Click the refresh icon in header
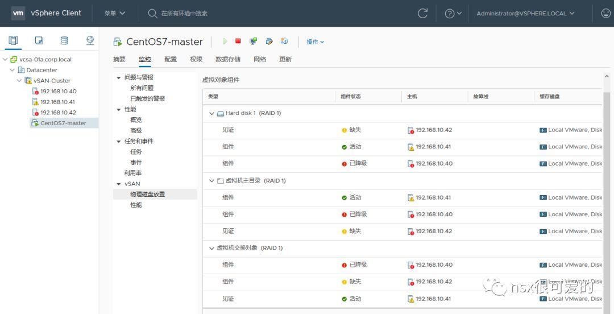Image resolution: width=614 pixels, height=314 pixels. (422, 13)
